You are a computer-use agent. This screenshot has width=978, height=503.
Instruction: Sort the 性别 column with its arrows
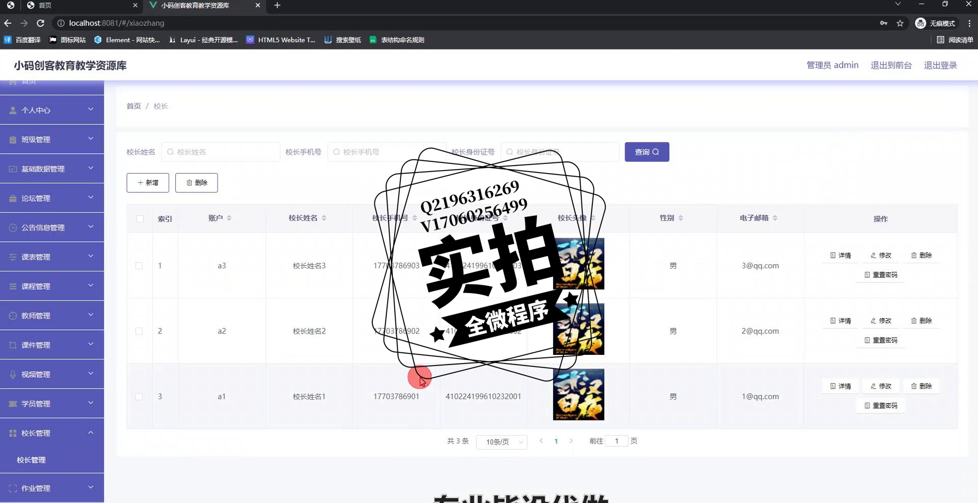pyautogui.click(x=681, y=218)
